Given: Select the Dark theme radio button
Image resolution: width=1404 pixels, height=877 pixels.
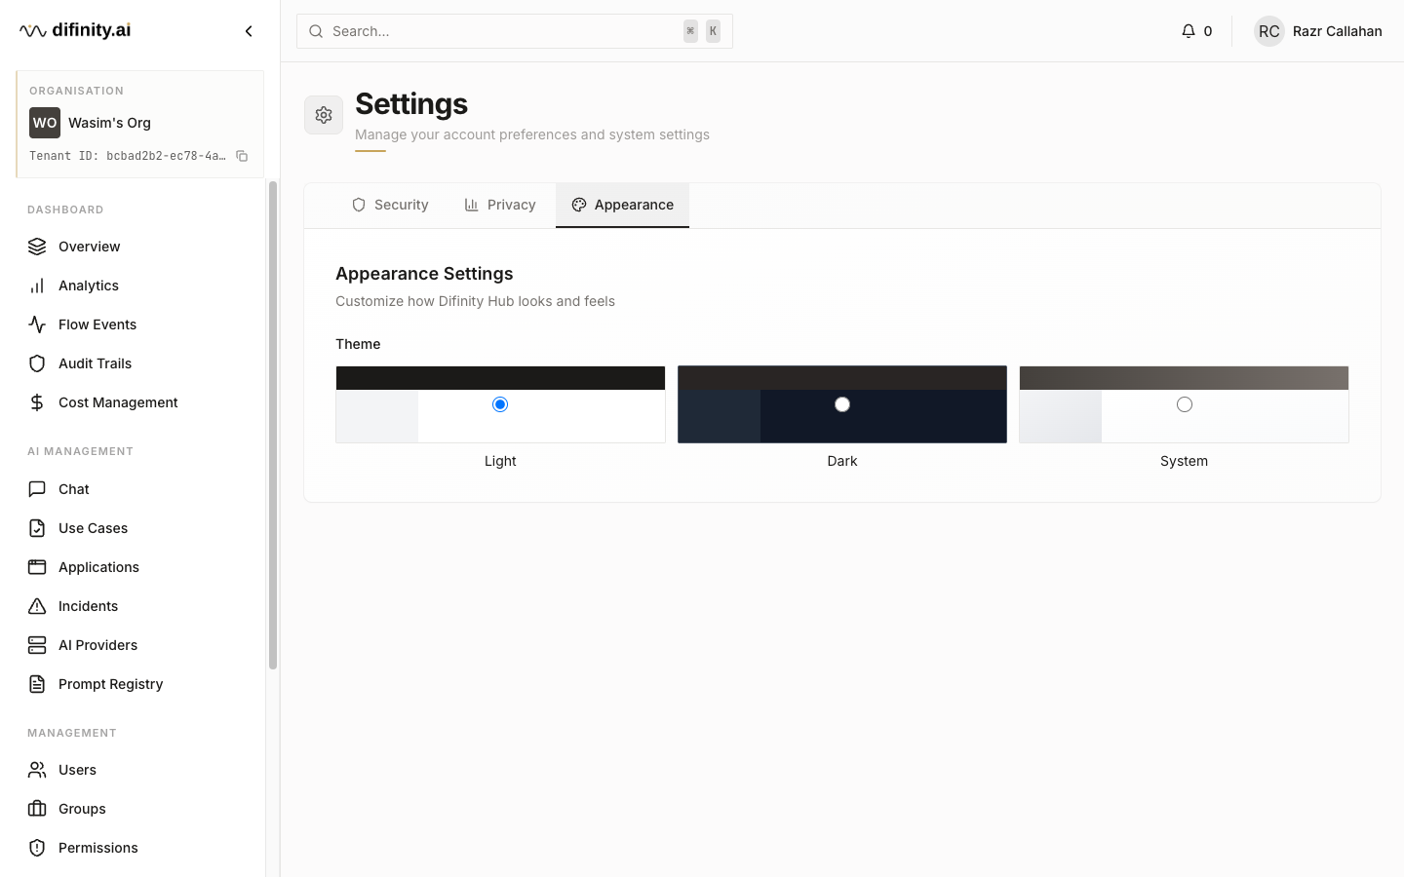Looking at the screenshot, I should (x=842, y=404).
